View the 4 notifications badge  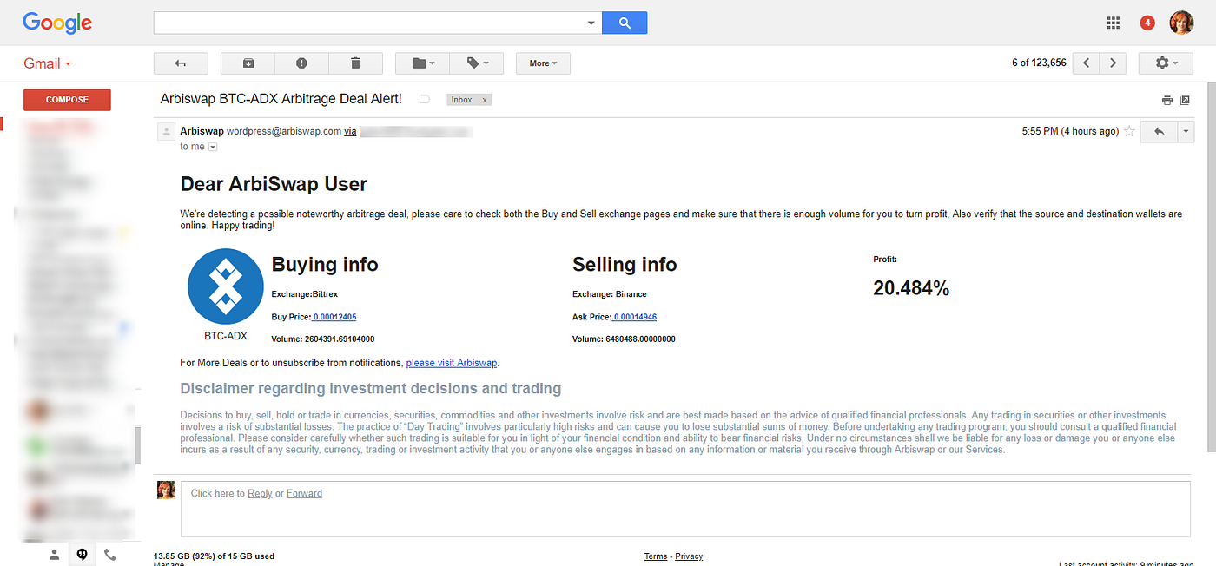pos(1147,23)
